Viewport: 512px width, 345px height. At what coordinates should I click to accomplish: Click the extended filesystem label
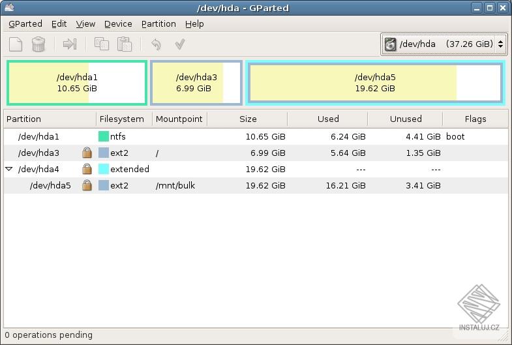[x=130, y=169]
